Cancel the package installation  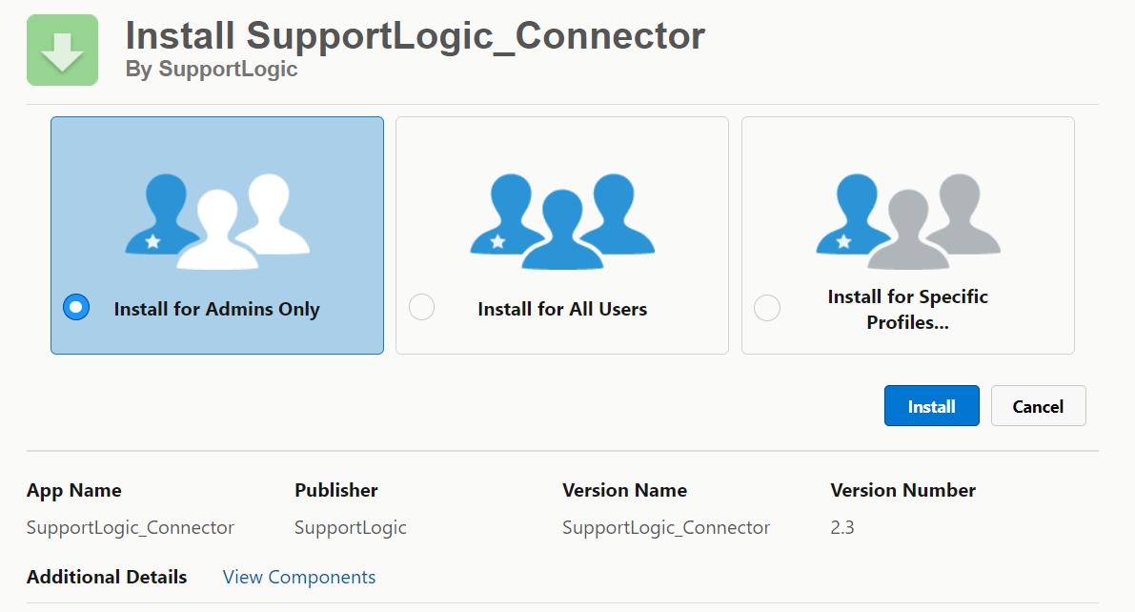pyautogui.click(x=1038, y=405)
